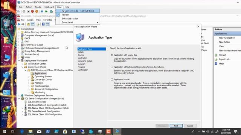Viewport: 241px width, 135px height.
Task: Open the Clipboard menu of VM Connection
Action: tap(49, 7)
